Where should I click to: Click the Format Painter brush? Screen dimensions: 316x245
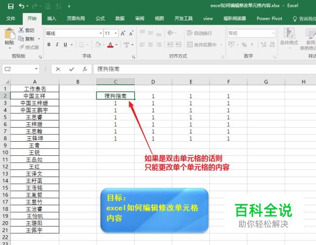click(21, 47)
